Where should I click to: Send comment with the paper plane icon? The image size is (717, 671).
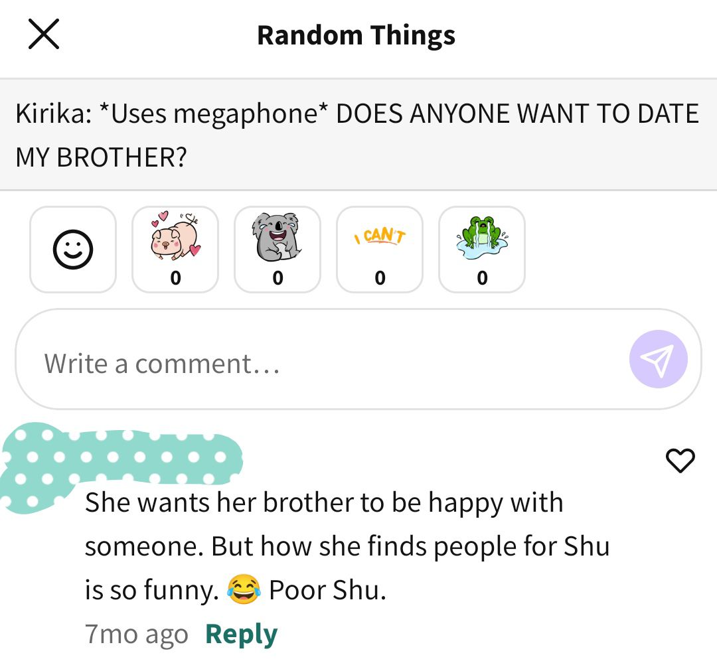[x=658, y=359]
